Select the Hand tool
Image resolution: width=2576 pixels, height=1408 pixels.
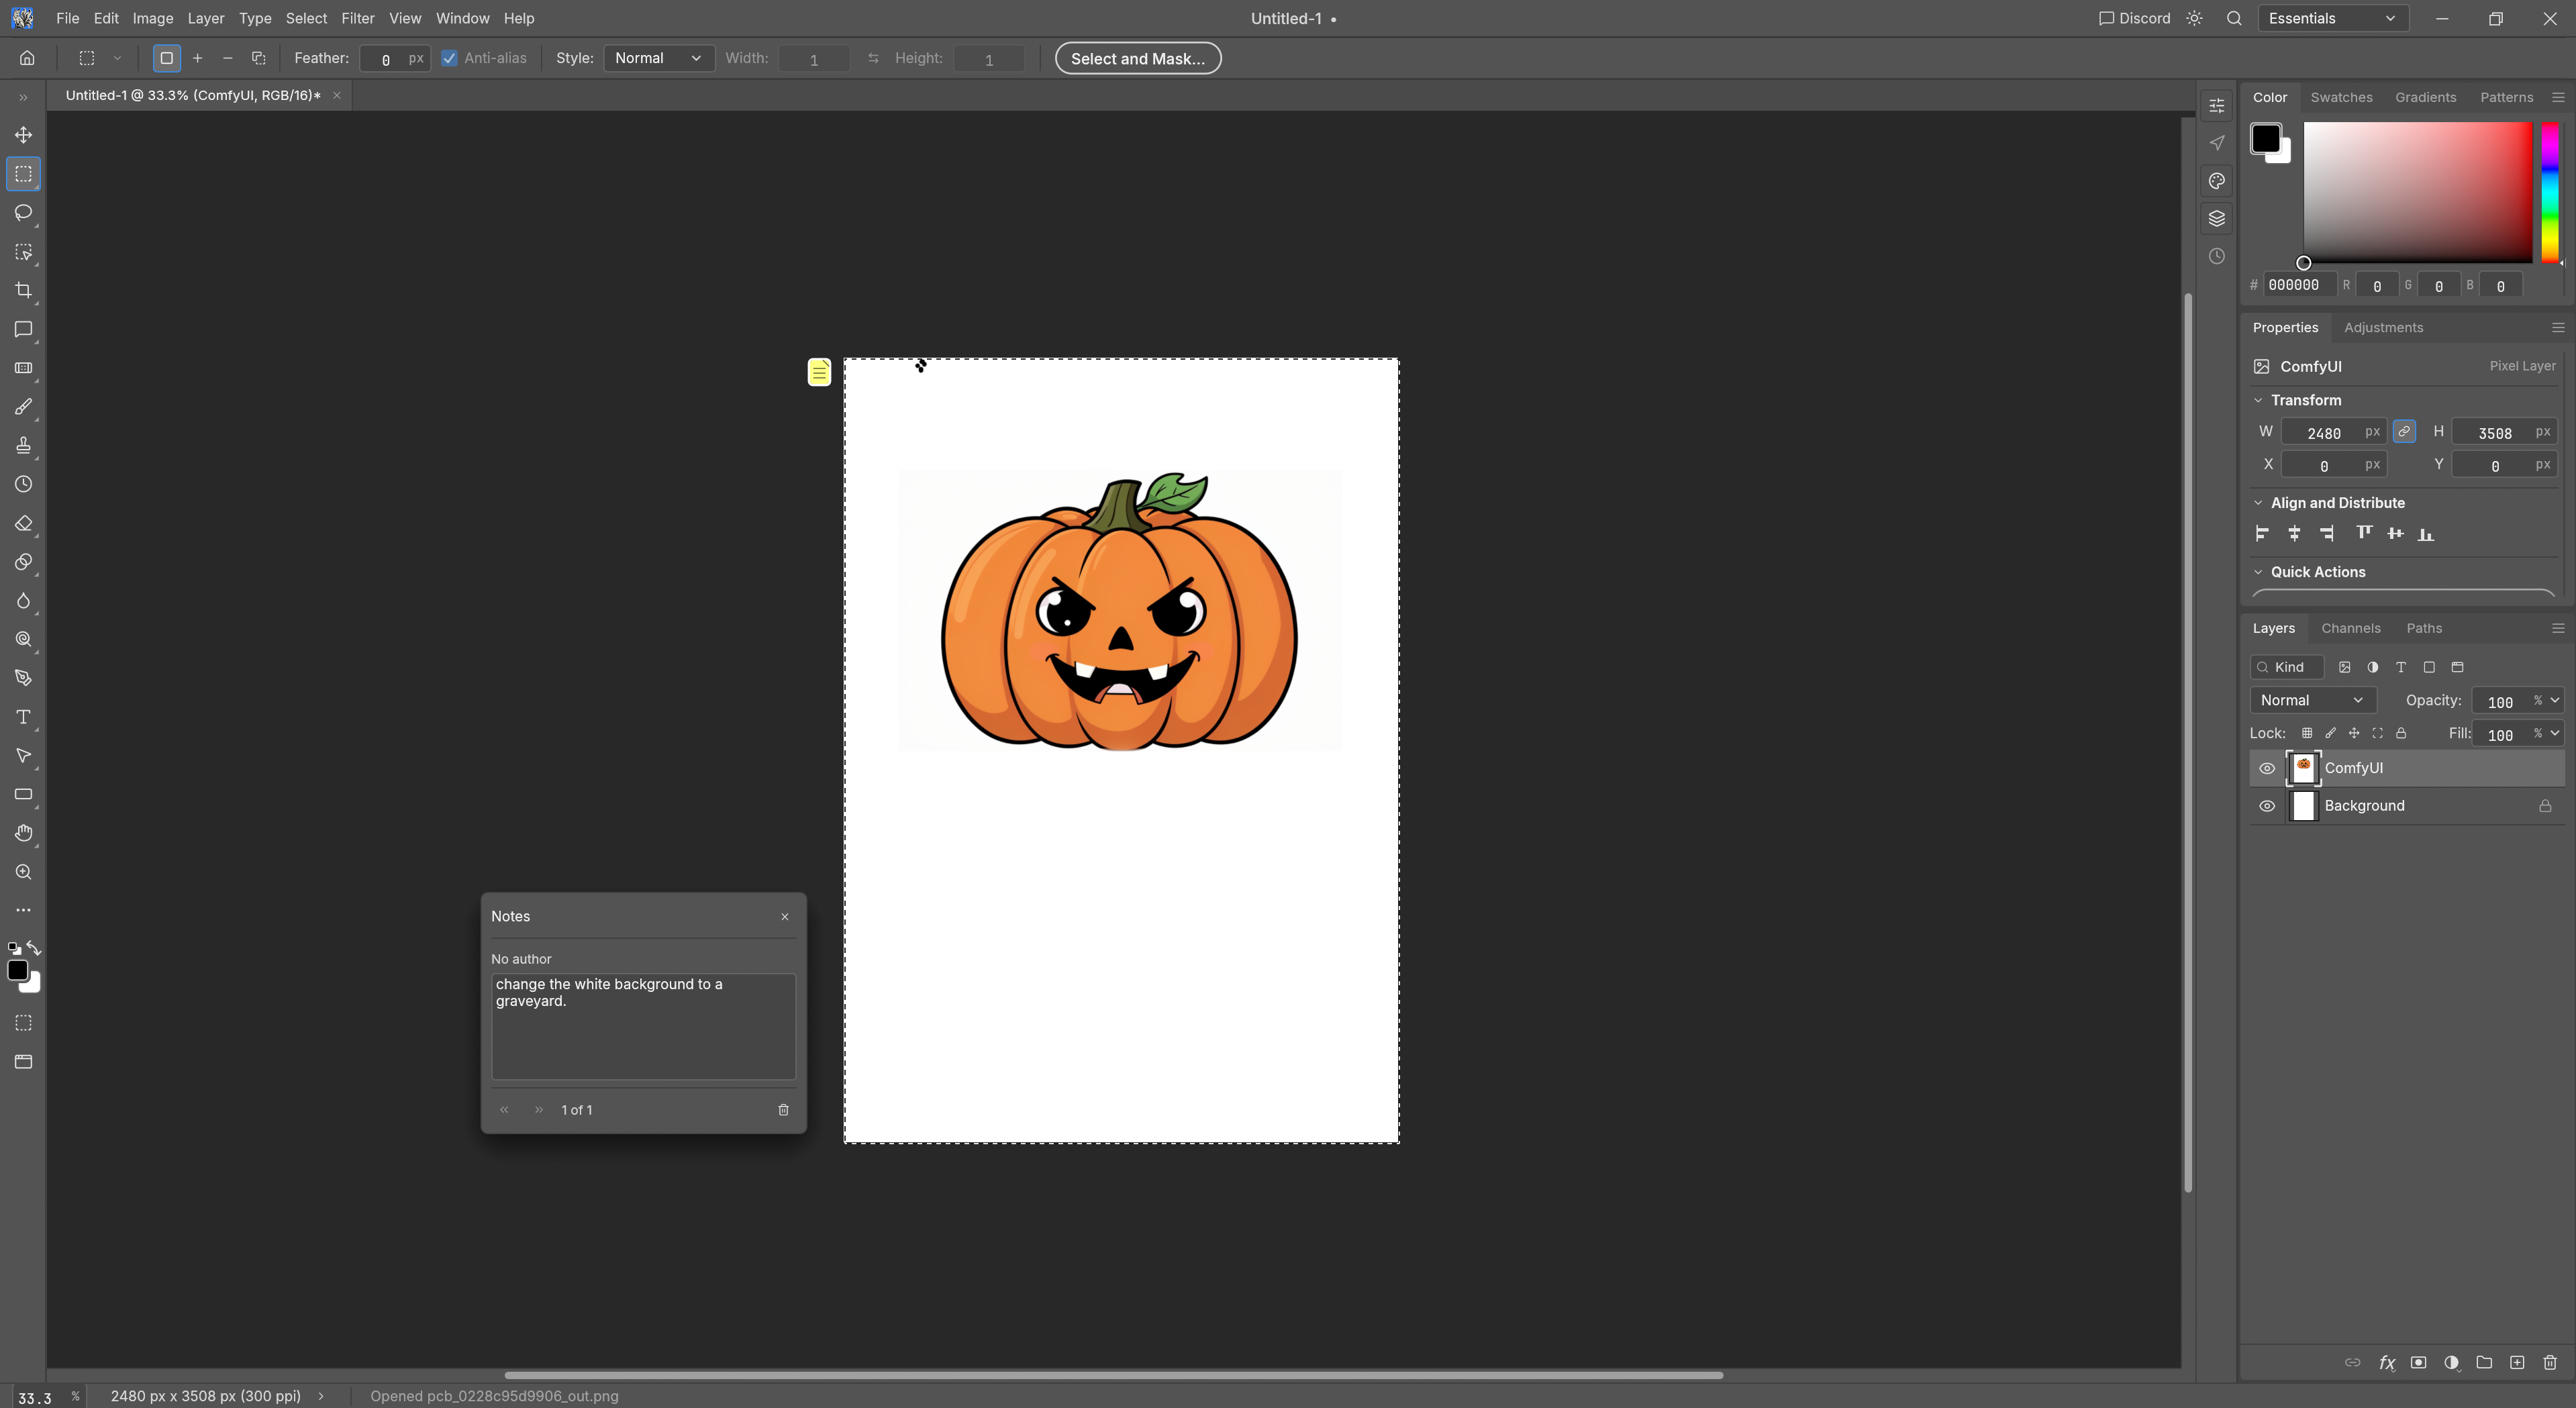pyautogui.click(x=23, y=833)
